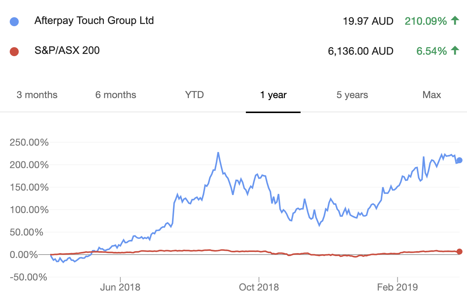Click the Jun 2018 axis label

120,287
